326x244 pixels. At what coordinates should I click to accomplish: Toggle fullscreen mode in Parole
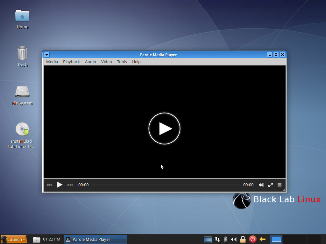(x=271, y=185)
